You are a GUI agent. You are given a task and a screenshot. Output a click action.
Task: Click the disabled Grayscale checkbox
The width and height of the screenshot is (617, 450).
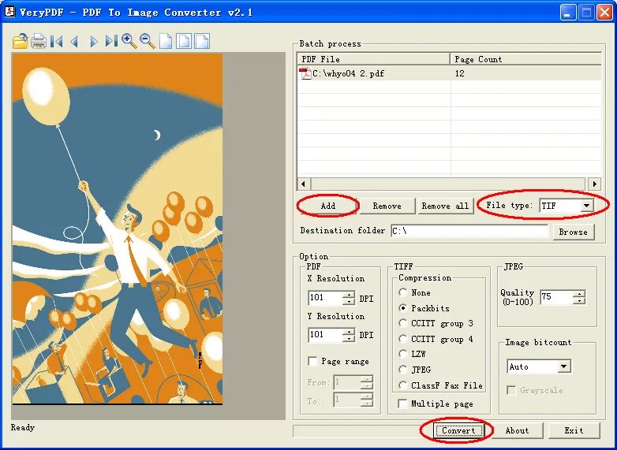tap(511, 390)
